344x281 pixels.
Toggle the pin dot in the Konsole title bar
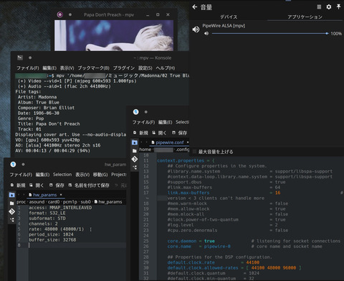pyautogui.click(x=30, y=57)
